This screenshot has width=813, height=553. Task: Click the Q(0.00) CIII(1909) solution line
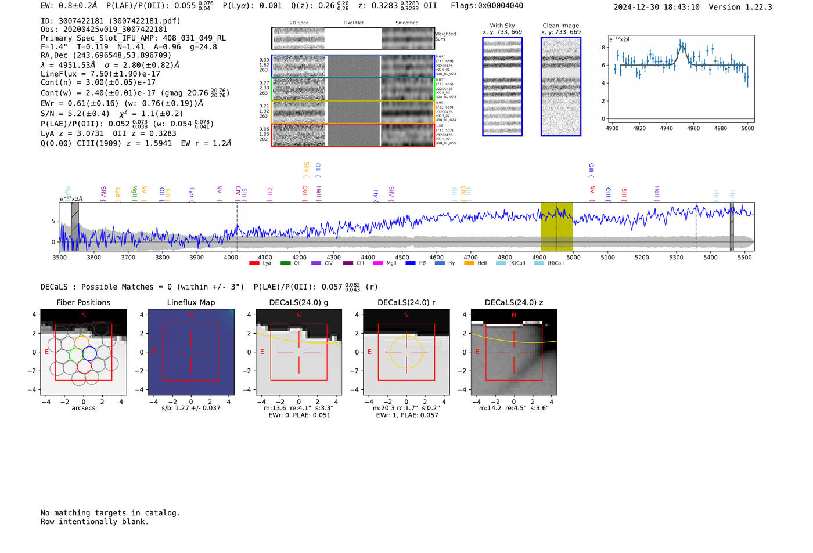[x=136, y=143]
